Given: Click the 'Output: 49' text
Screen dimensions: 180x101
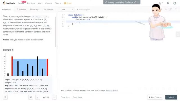Looking at the screenshot, I should pos(10,82).
